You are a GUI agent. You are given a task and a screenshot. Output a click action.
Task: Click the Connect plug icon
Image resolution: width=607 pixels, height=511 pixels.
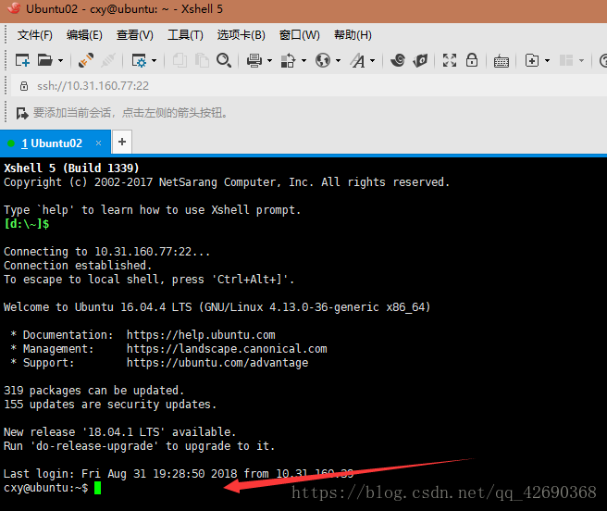coord(85,60)
